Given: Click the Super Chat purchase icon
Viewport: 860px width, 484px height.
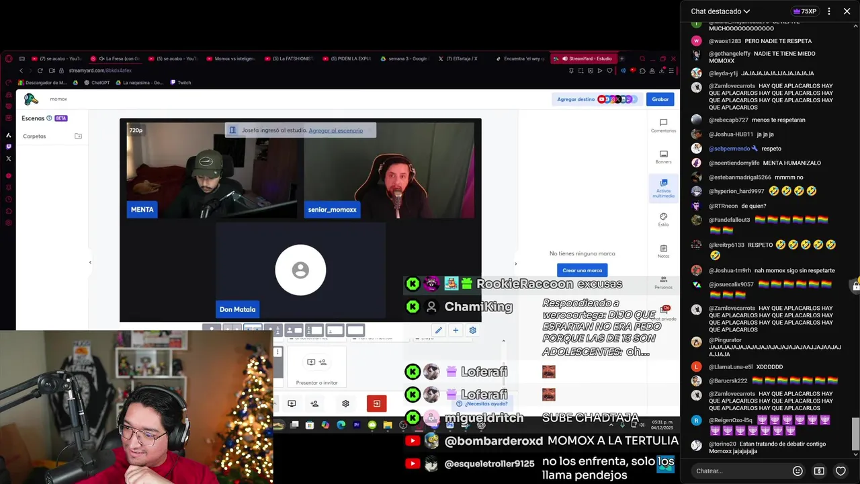Looking at the screenshot, I should coord(819,471).
